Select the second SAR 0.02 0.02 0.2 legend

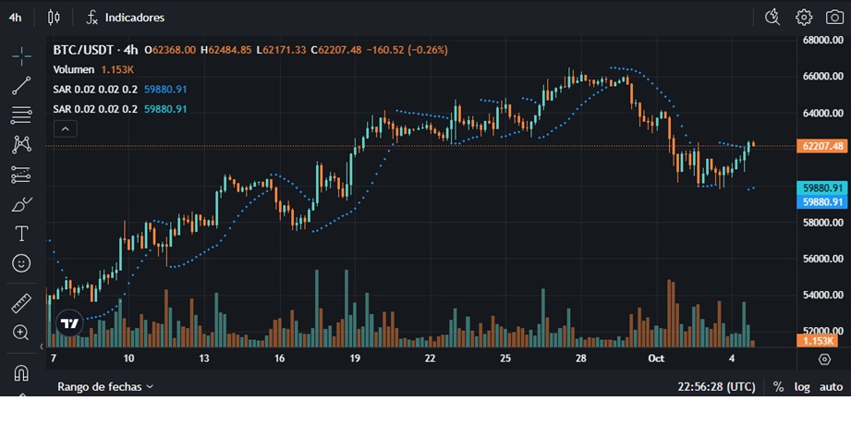click(95, 109)
